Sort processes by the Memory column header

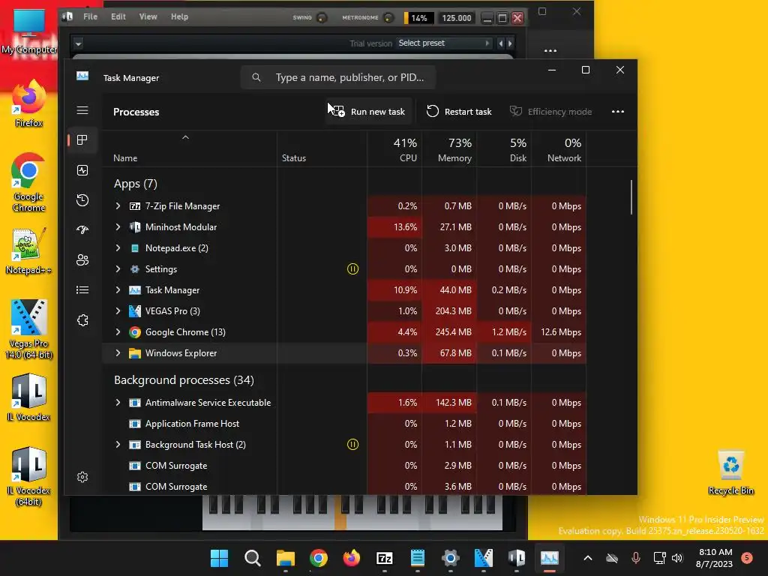click(x=450, y=149)
